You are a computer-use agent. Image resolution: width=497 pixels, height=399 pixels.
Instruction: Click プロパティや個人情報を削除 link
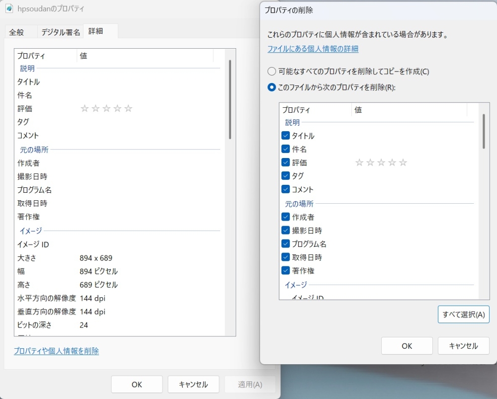[56, 351]
